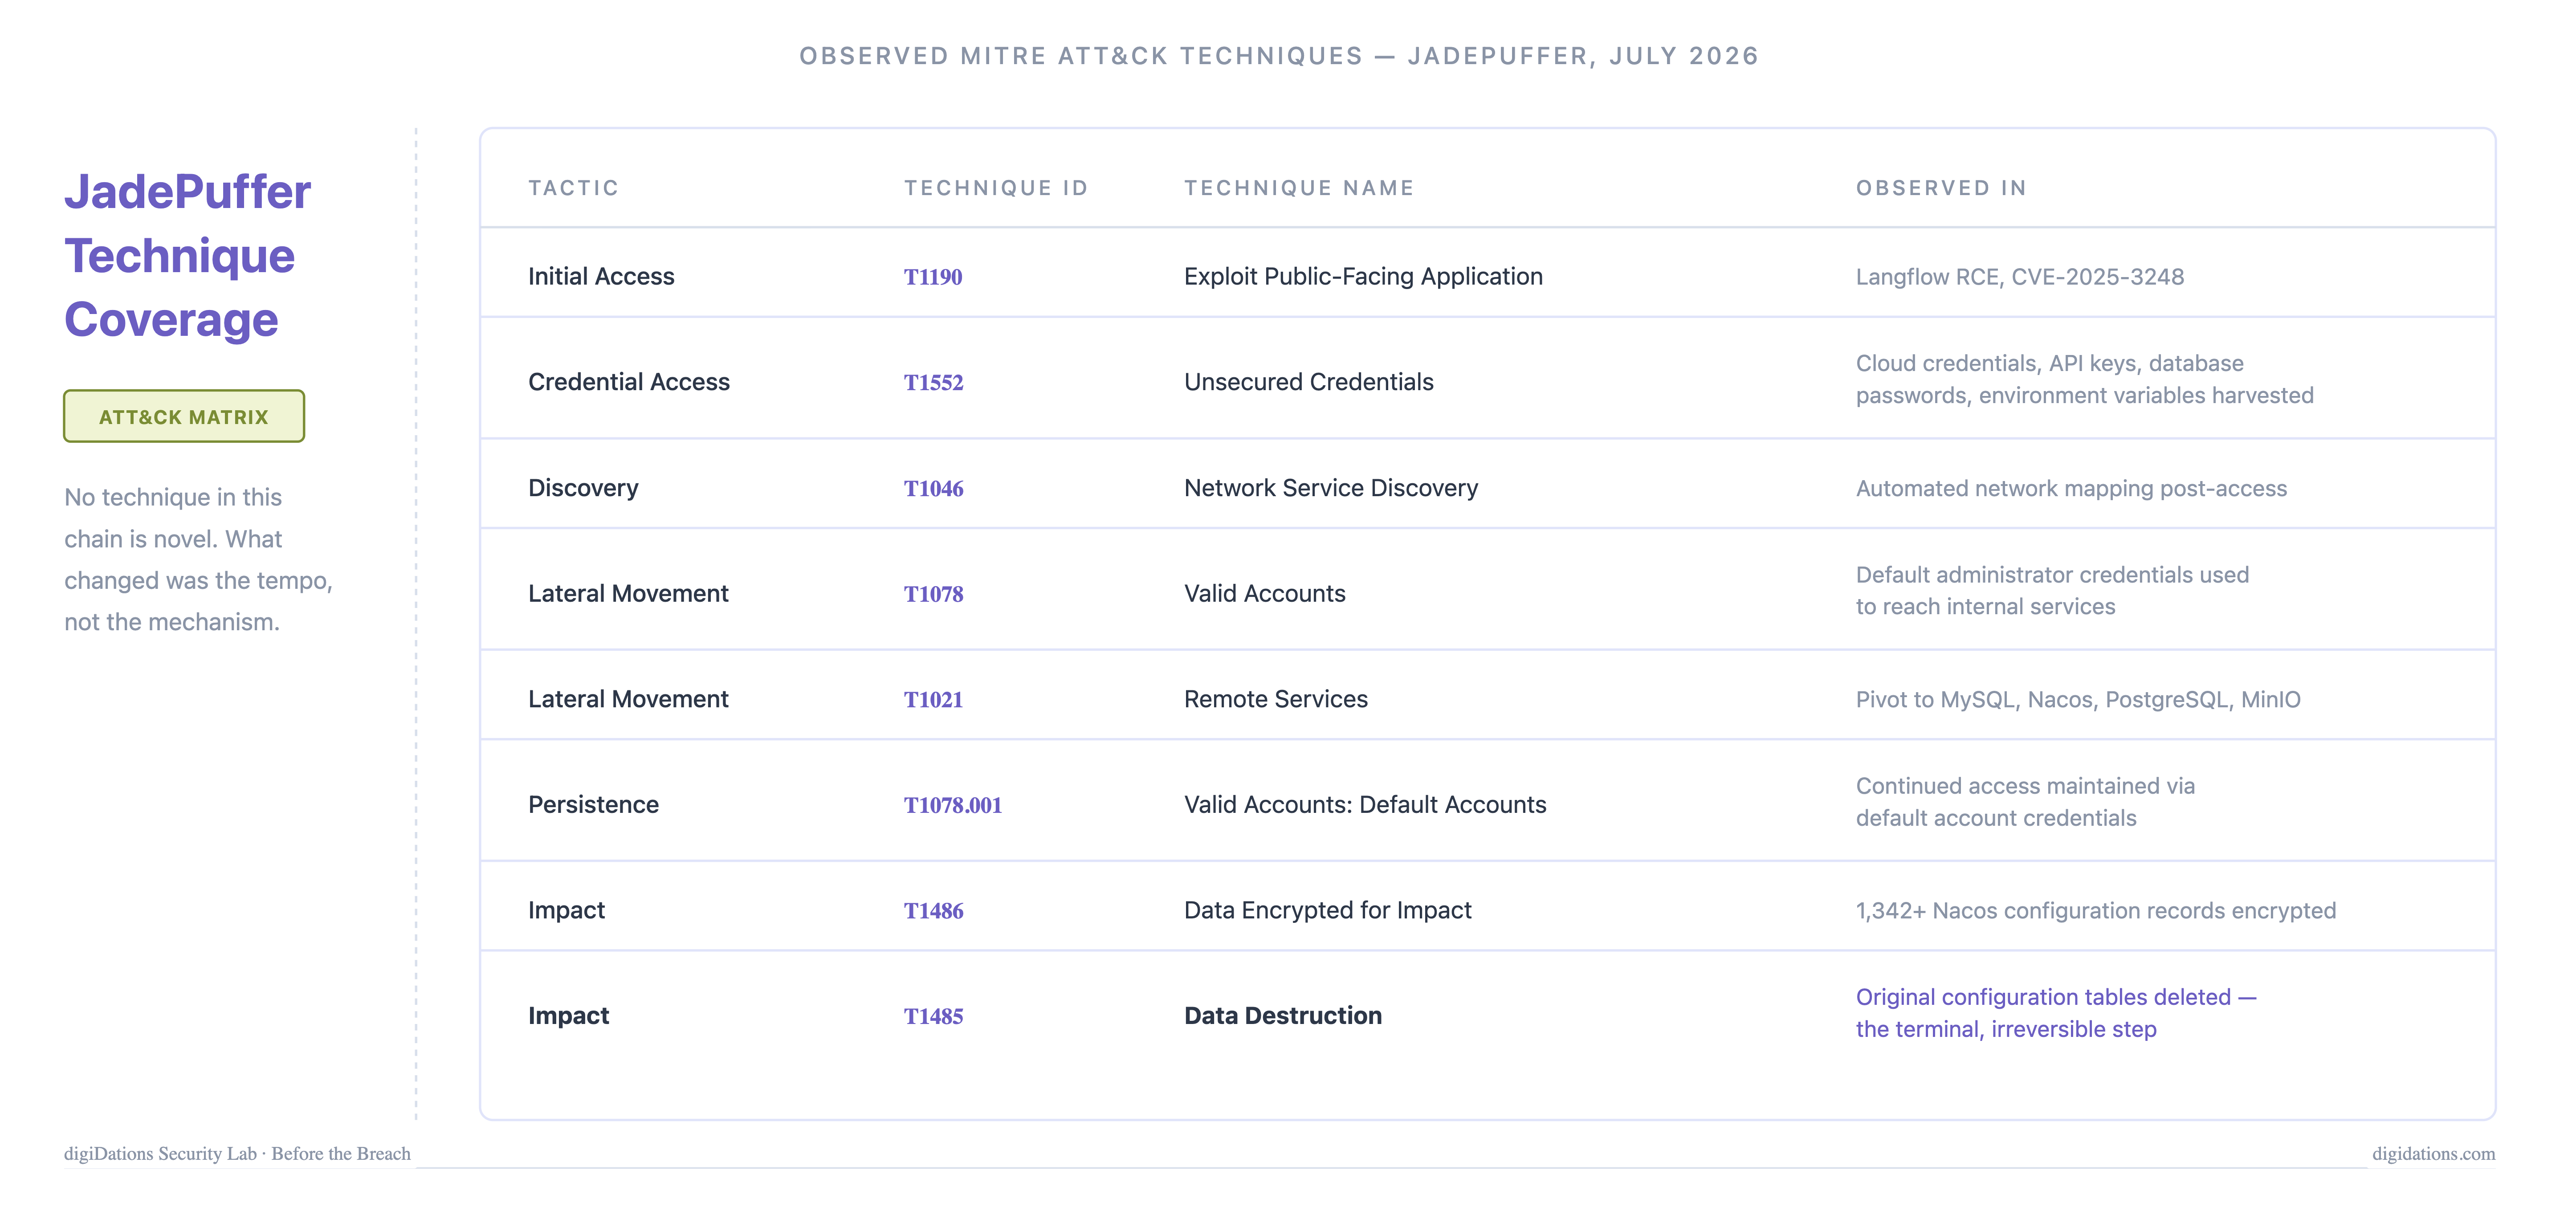Open technique ID T1486 link
Screen dimensions: 2576x1232
pos(934,911)
